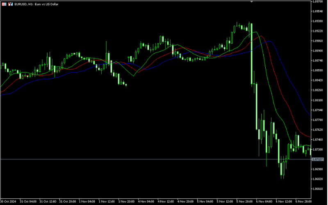Screen dimensions: 328x205
Task: Click the 1.06660 price scale label
Action: tap(317, 189)
